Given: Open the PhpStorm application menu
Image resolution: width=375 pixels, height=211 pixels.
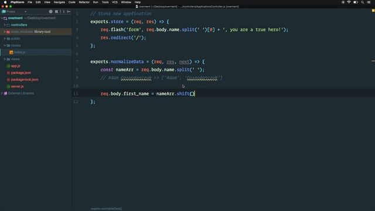Looking at the screenshot, I should (17, 2).
